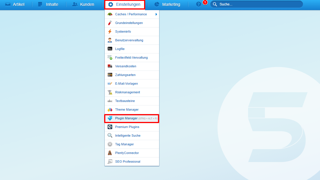Viewport: 320px width, 180px height.
Task: Click the Zahlungsarten credit card icon
Action: [x=110, y=75]
